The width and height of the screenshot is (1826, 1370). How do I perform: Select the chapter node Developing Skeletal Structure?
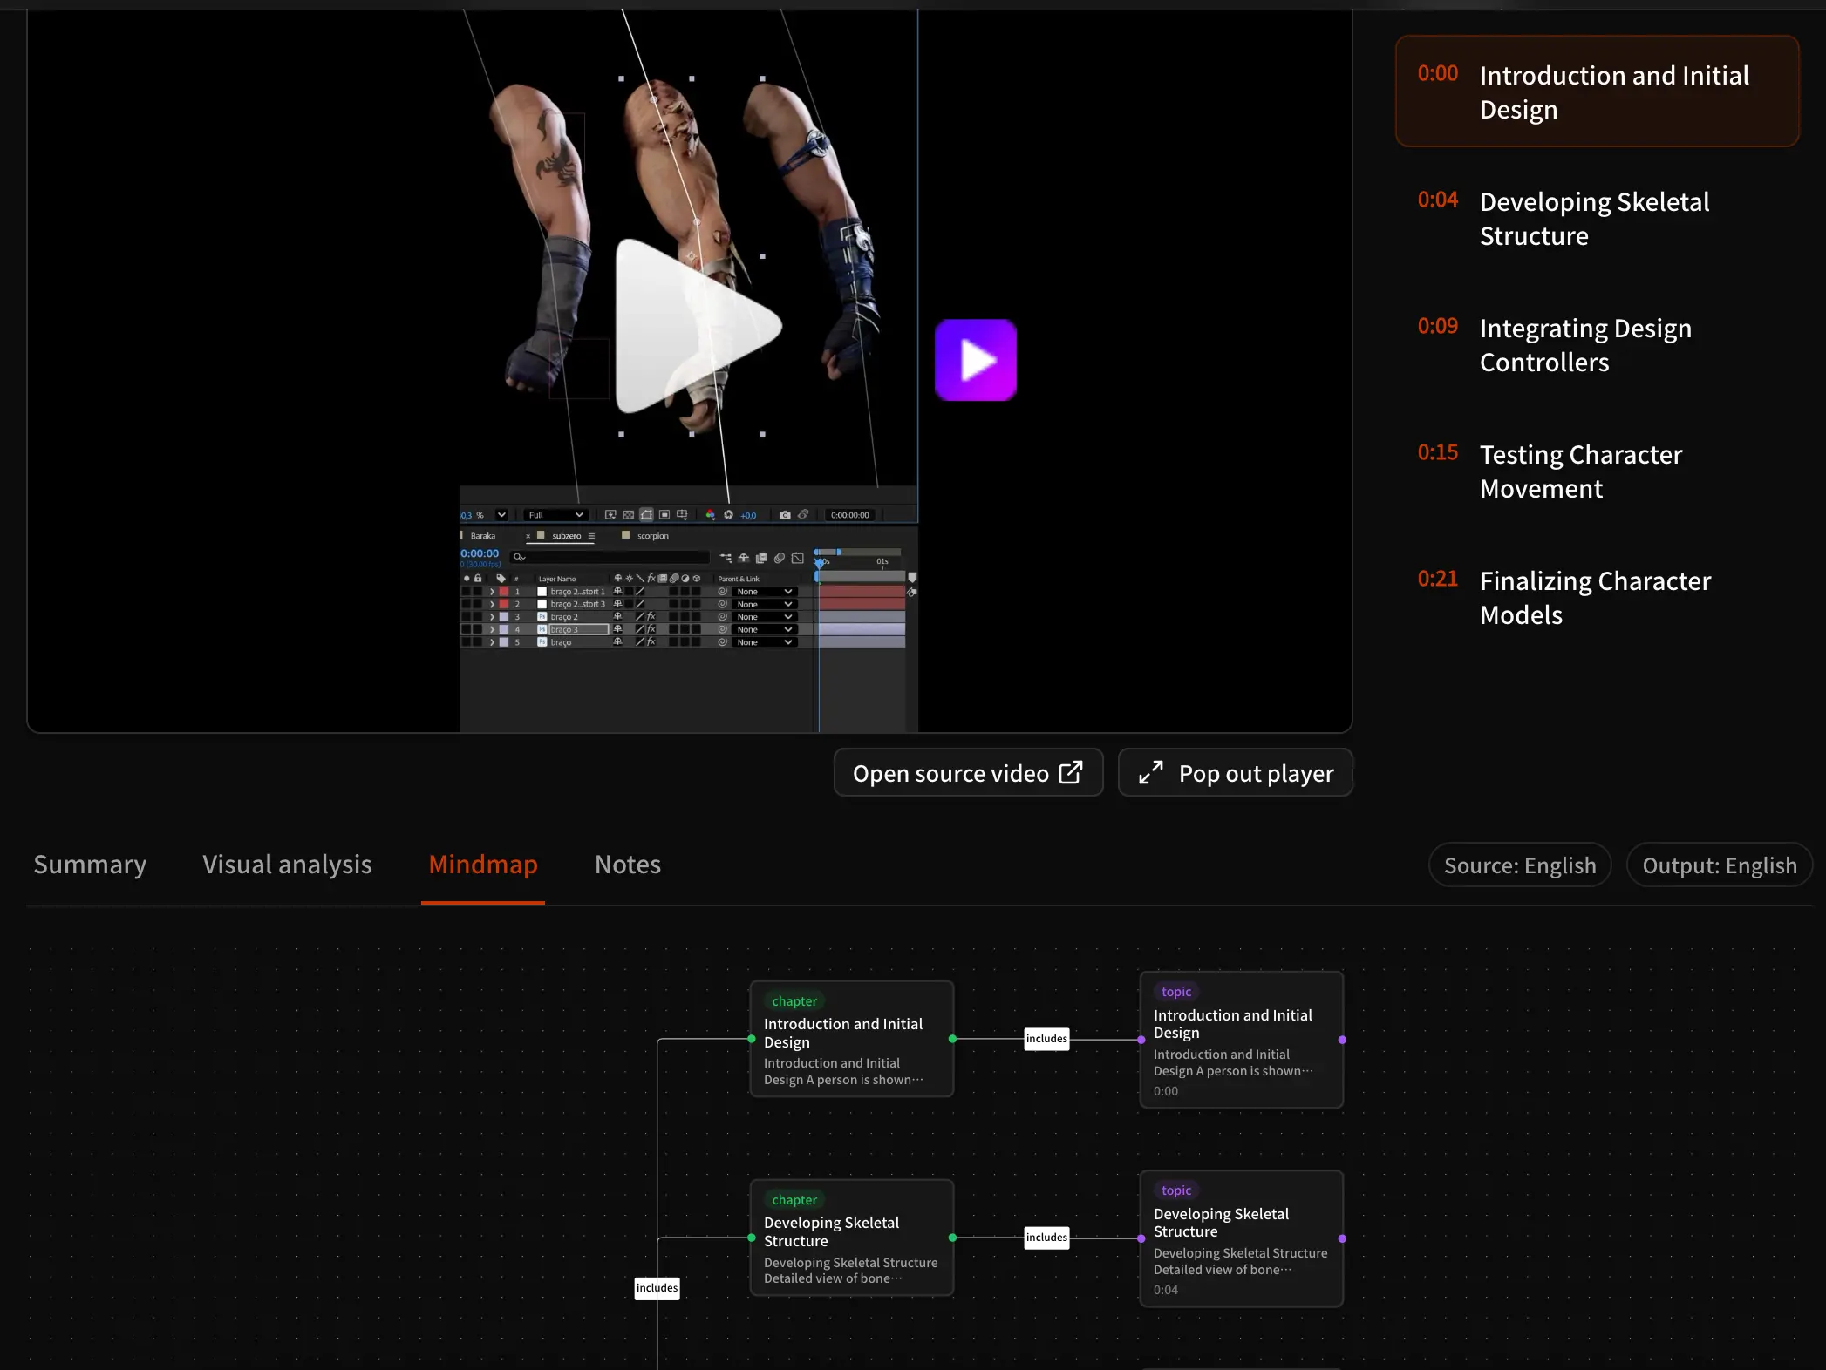pyautogui.click(x=852, y=1238)
